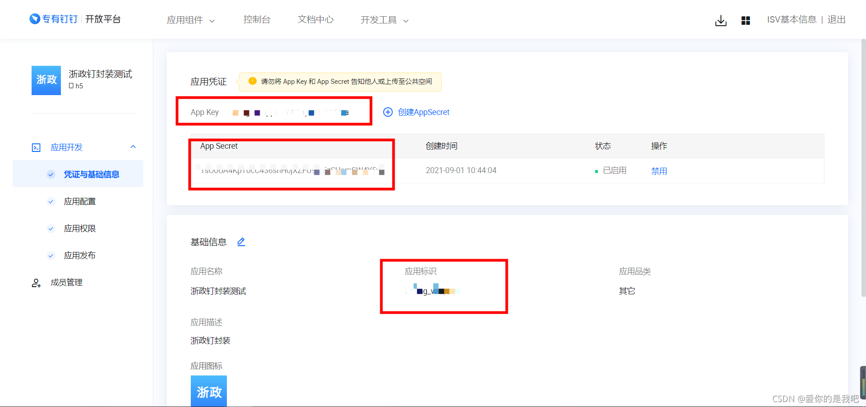Click the 基础信息 heading
This screenshot has height=407, width=866.
coord(208,242)
